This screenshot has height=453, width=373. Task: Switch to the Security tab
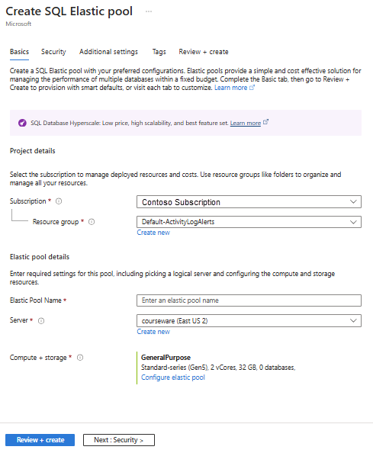[53, 52]
